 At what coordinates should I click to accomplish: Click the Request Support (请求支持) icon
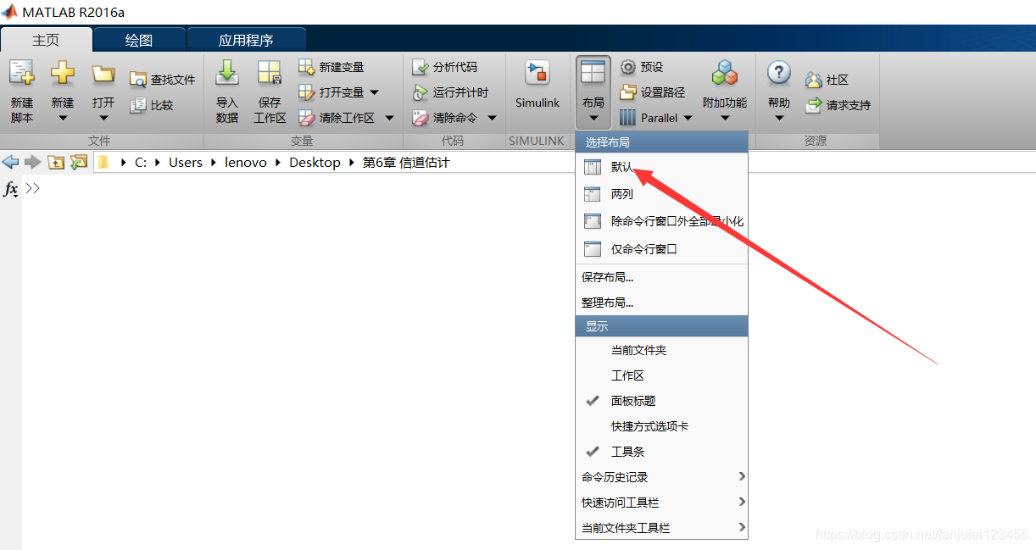point(814,105)
